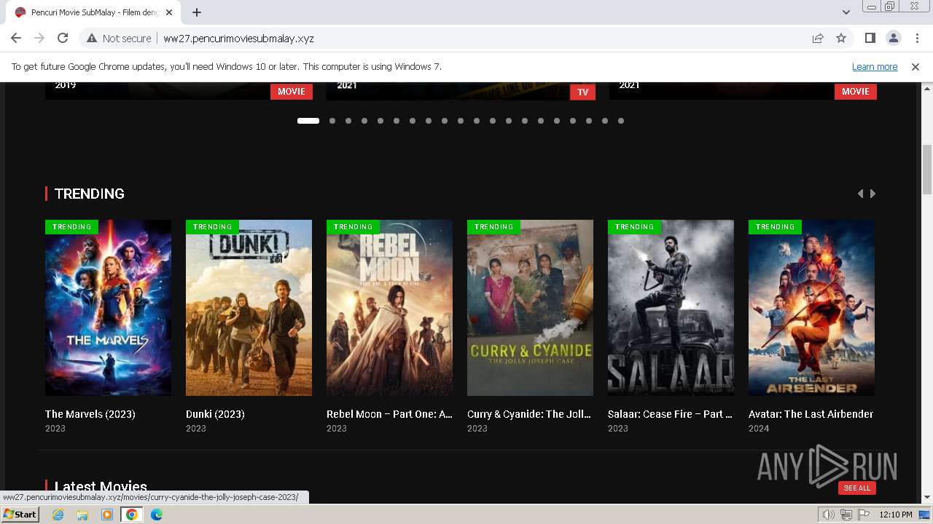Viewport: 933px width, 524px height.
Task: Share this page icon in address bar
Action: (818, 38)
